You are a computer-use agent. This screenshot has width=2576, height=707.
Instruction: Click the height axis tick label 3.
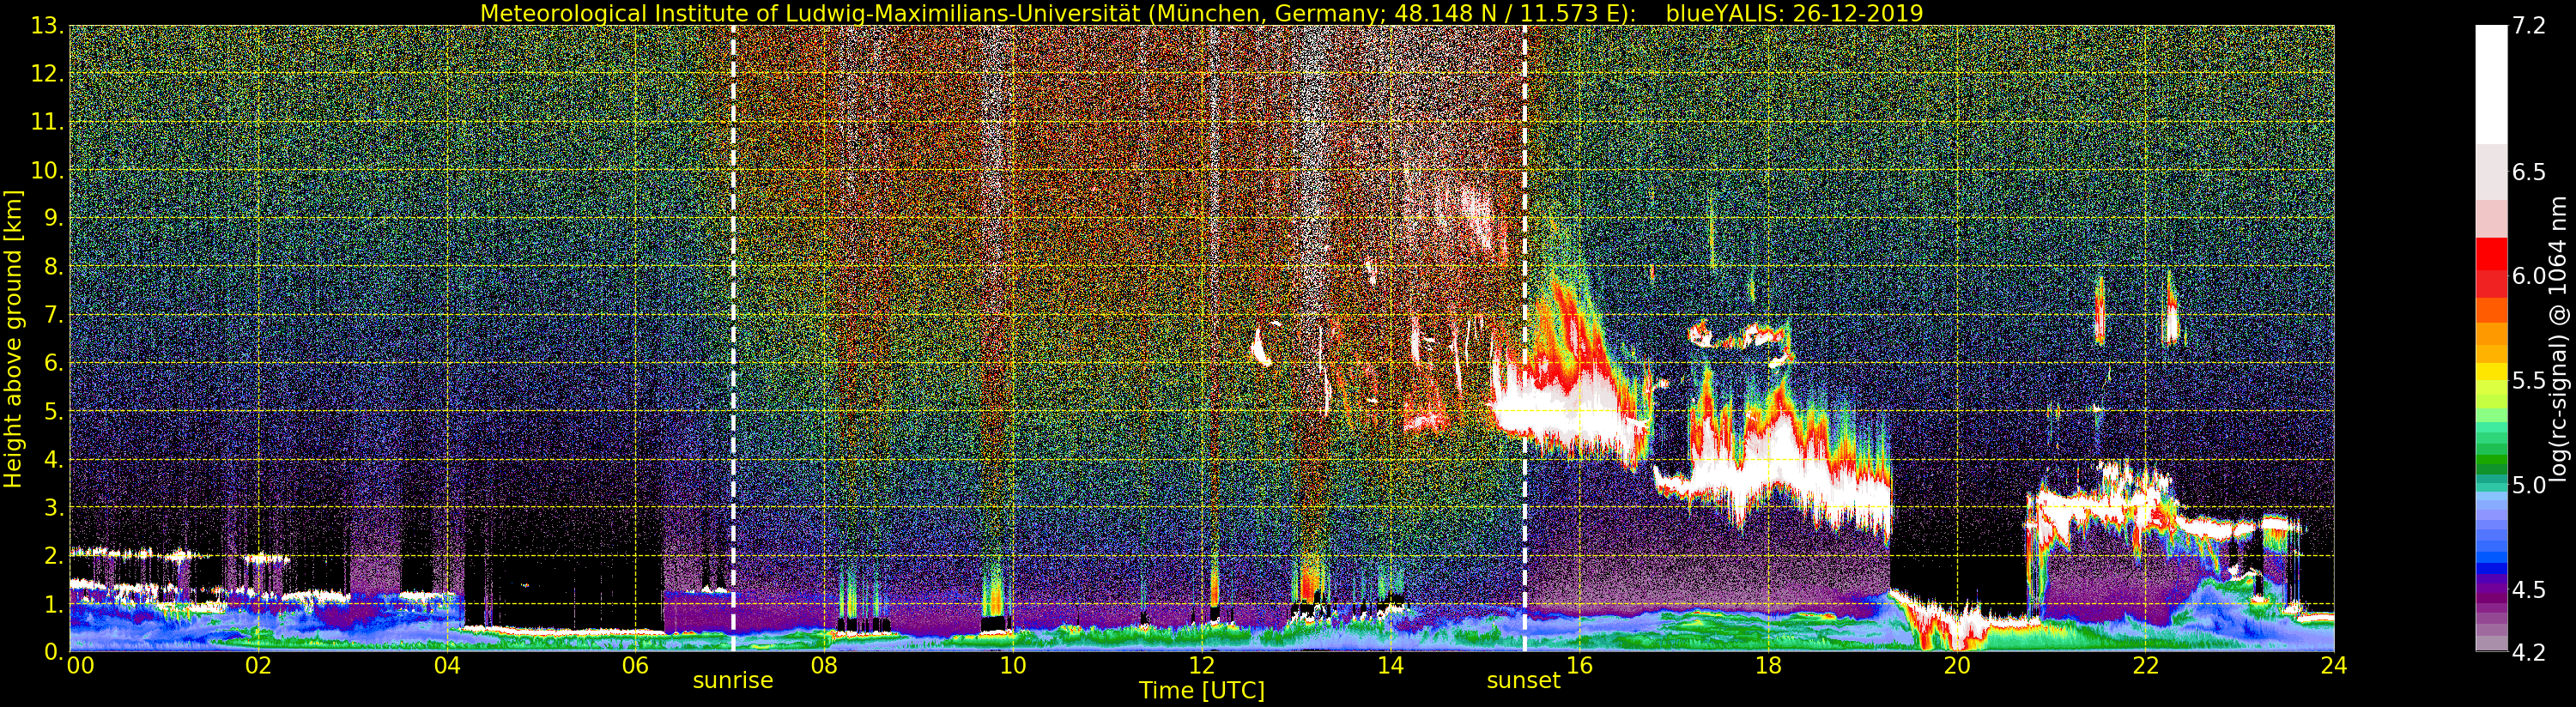[54, 508]
